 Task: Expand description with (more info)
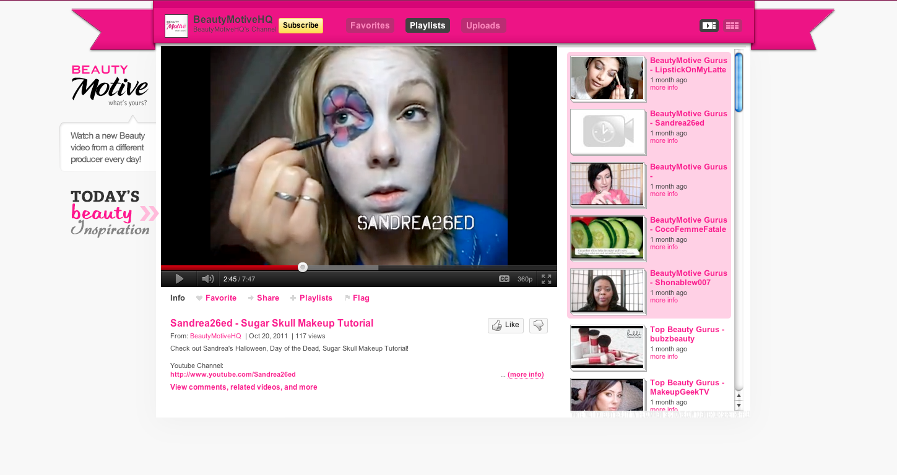click(x=526, y=374)
